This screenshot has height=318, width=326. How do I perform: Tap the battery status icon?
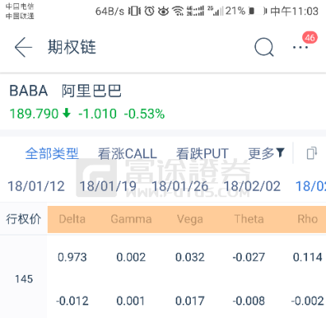(258, 11)
